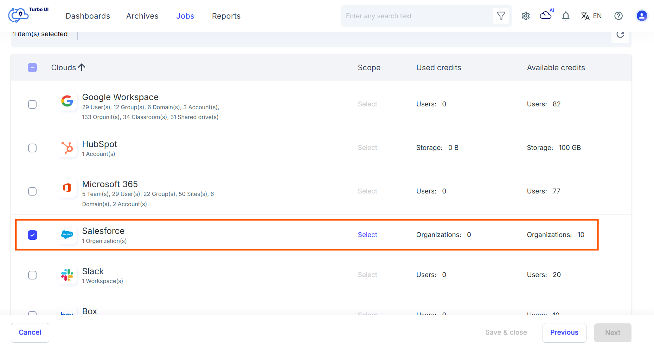The image size is (654, 349).
Task: Click 'Organizations: 10' available credits
Action: 556,235
